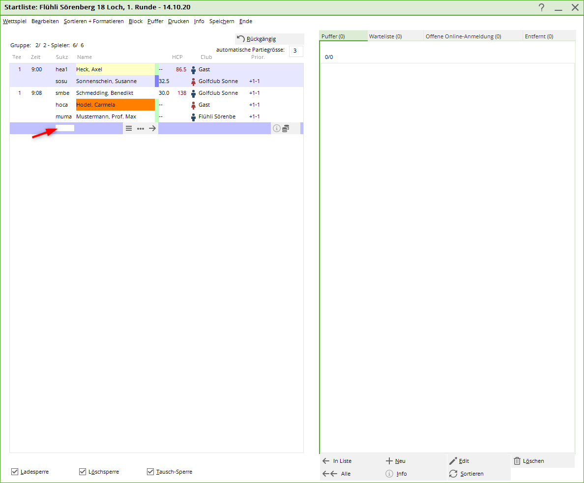
Task: Click the HCP value 86.5
Action: coord(181,69)
